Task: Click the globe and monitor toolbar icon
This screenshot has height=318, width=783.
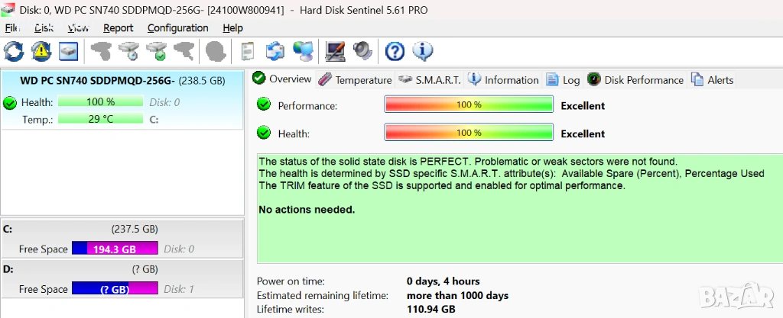Action: click(x=304, y=51)
